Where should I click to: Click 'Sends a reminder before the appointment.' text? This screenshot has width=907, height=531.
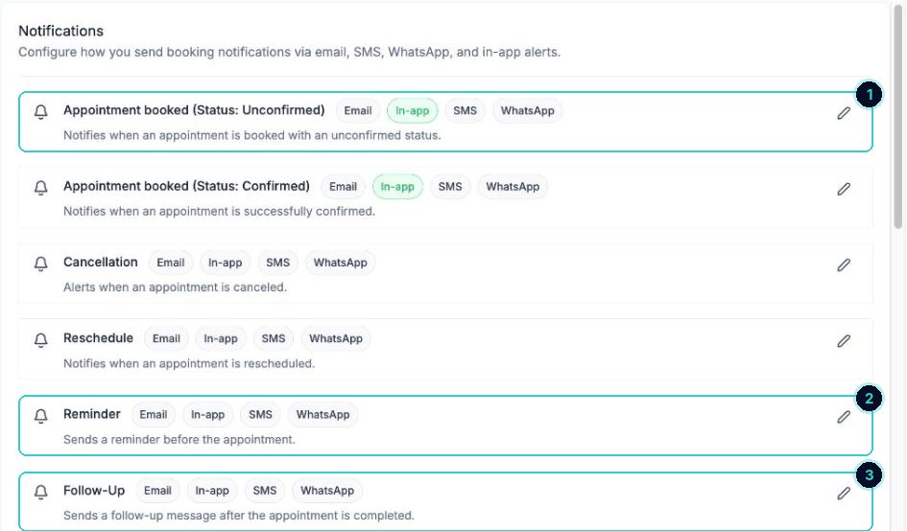179,439
